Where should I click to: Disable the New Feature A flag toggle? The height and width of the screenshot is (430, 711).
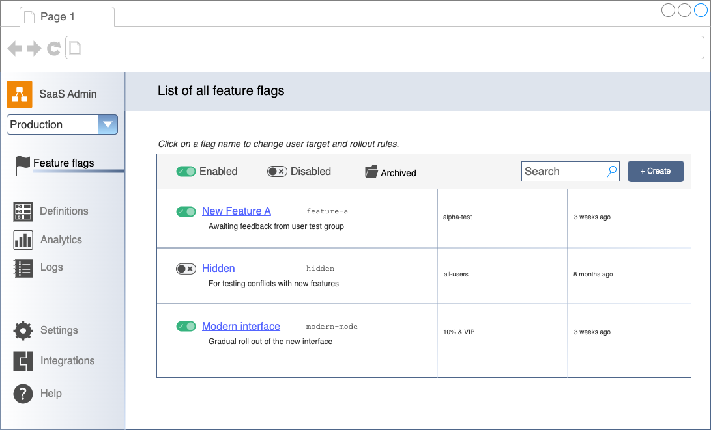pos(186,211)
